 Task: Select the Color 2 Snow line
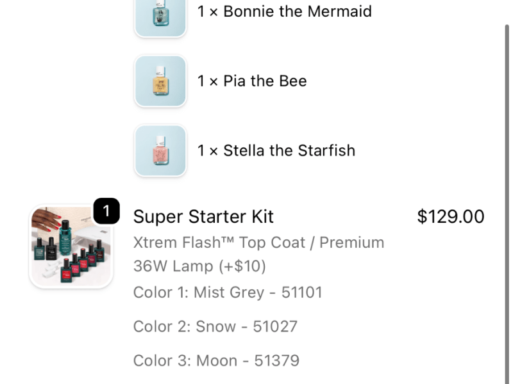tap(215, 326)
